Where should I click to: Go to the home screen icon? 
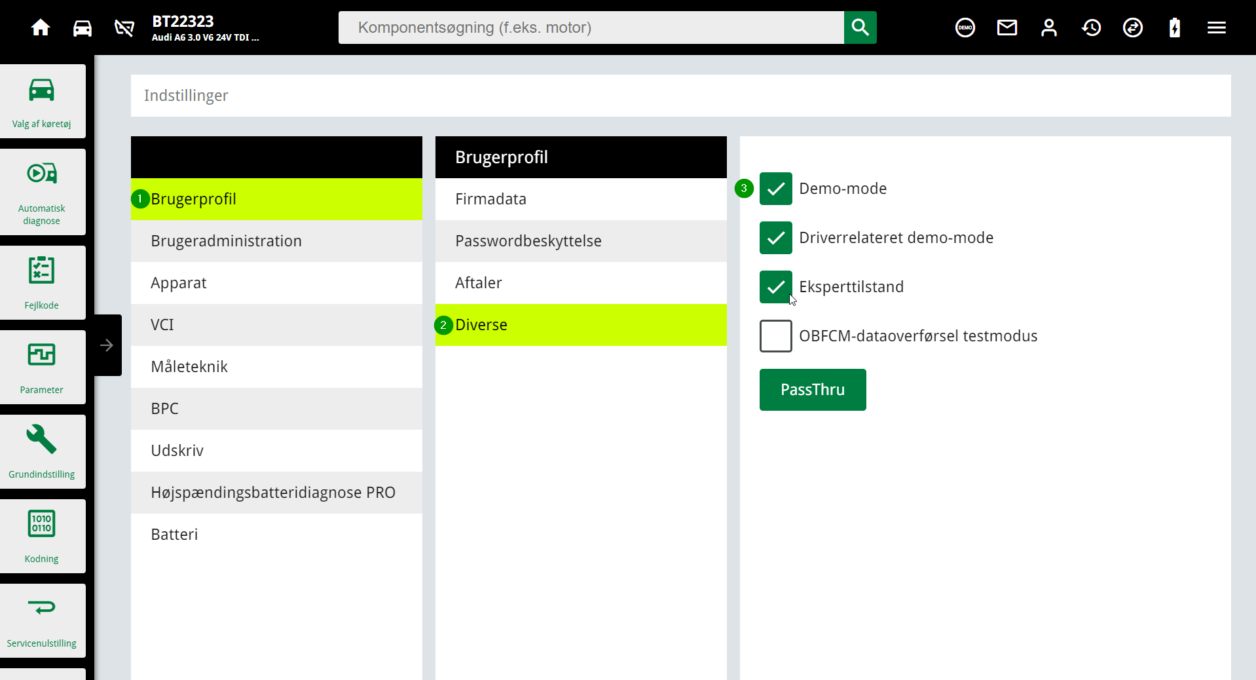click(41, 28)
